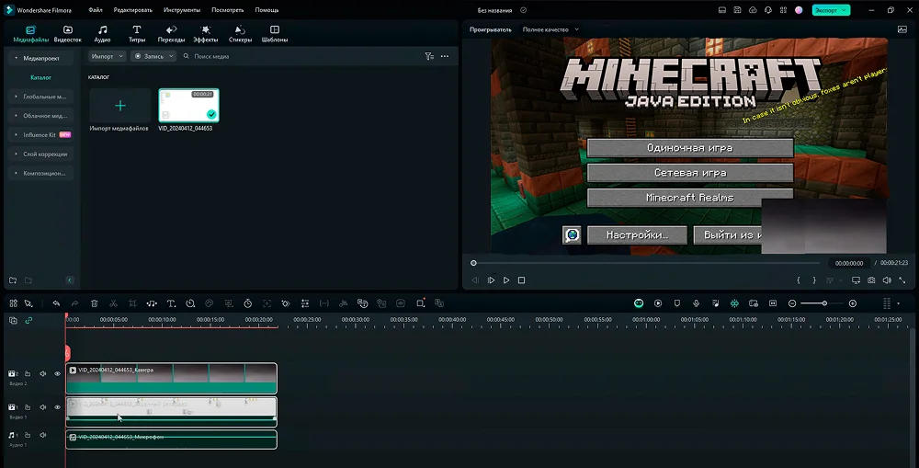Click the voiceover microphone icon above timeline
Image resolution: width=919 pixels, height=468 pixels.
[697, 302]
